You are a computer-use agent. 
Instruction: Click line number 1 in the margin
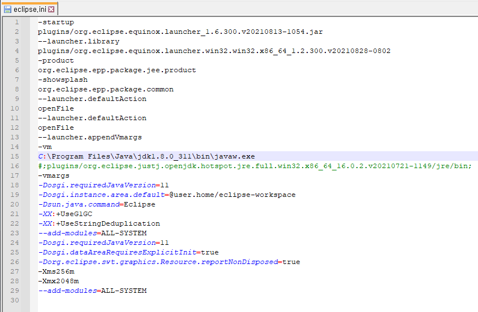pyautogui.click(x=17, y=22)
